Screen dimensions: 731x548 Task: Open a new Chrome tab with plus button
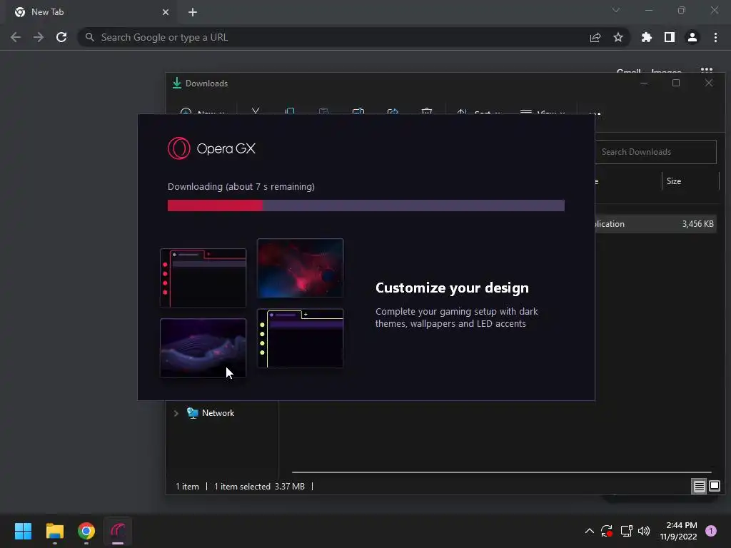coord(193,12)
